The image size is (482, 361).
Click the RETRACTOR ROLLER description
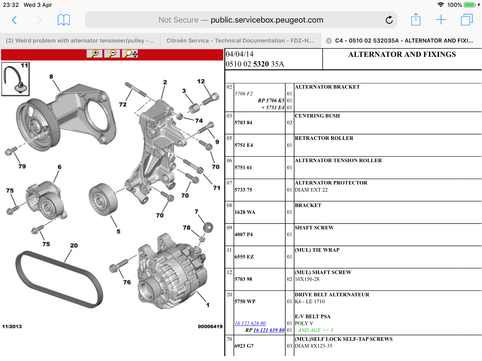(324, 138)
